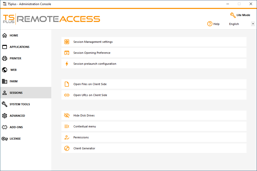Click the Permissions user-check icon
This screenshot has width=257, height=171.
[67, 137]
